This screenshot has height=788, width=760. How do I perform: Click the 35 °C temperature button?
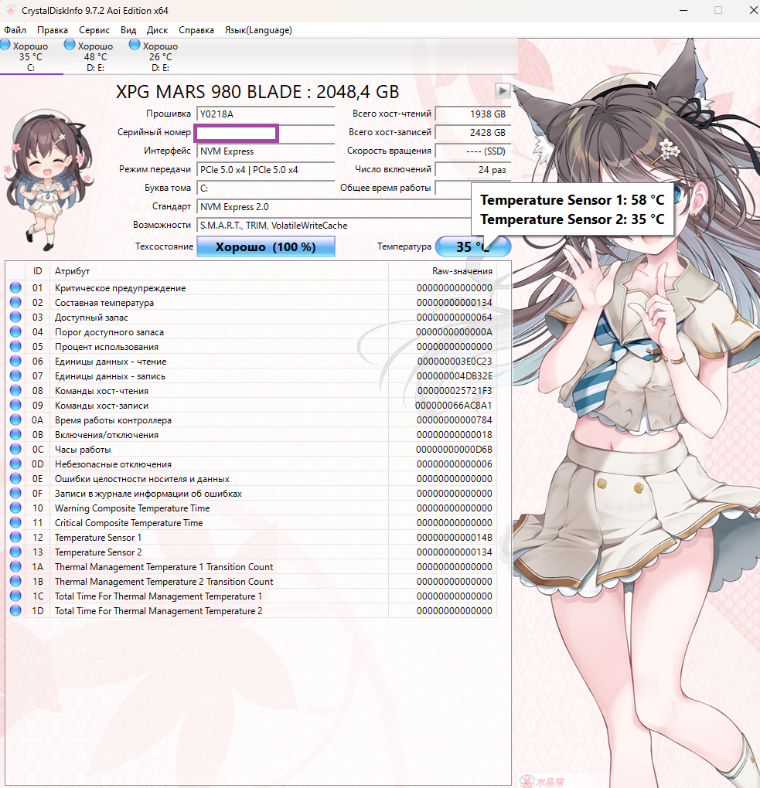click(473, 246)
